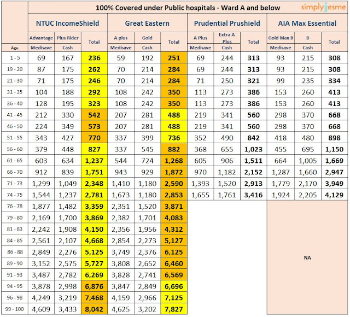
Task: Click the Plus Rider value '2,107'
Action: 68,240
